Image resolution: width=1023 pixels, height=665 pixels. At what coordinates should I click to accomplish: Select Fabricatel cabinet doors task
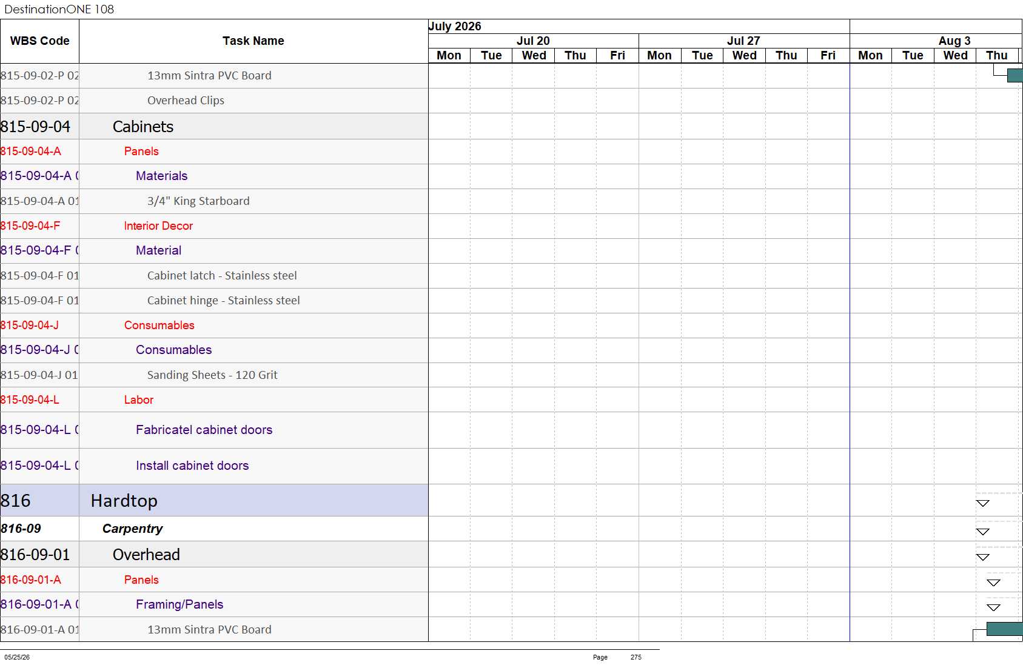click(x=204, y=430)
